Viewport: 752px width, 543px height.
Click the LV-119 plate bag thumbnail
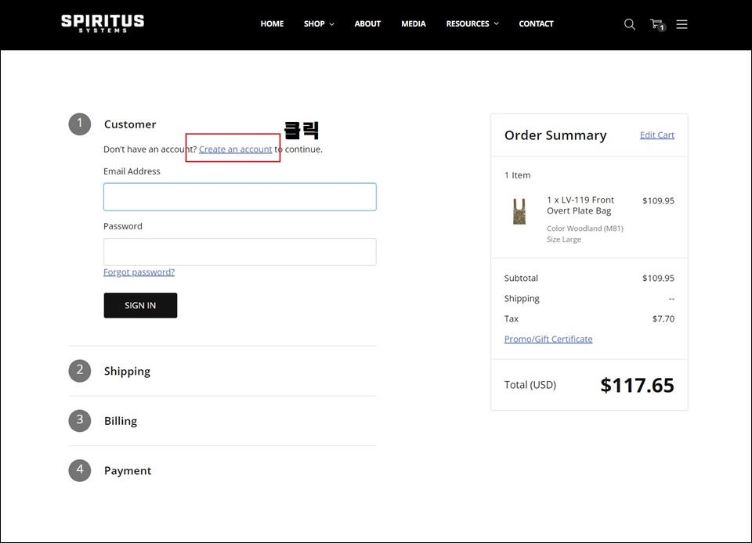click(x=519, y=211)
